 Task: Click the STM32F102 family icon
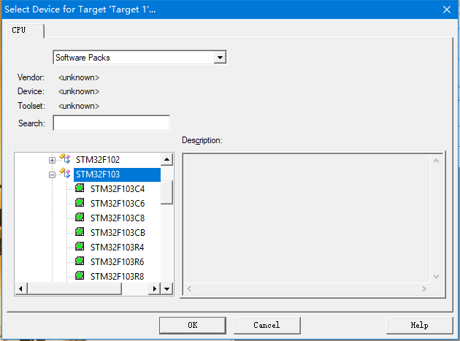(x=65, y=158)
